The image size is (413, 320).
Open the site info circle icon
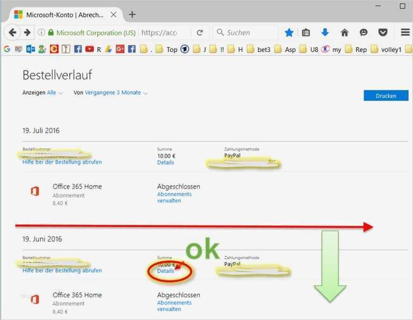click(42, 32)
